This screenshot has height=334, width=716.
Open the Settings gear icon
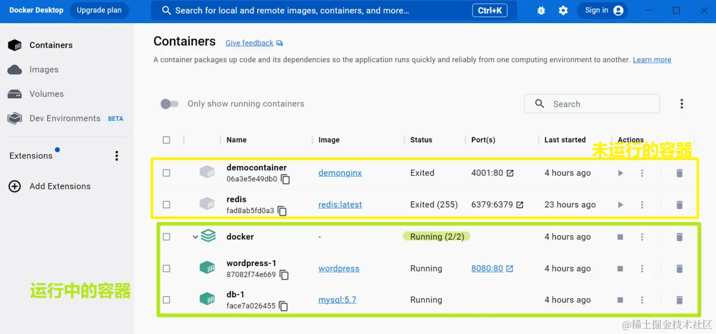point(563,11)
